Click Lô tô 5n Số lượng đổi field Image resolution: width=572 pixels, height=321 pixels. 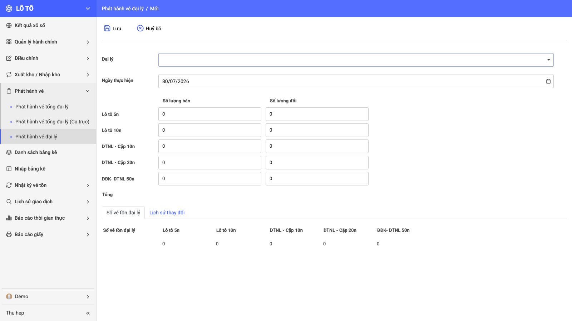[317, 114]
